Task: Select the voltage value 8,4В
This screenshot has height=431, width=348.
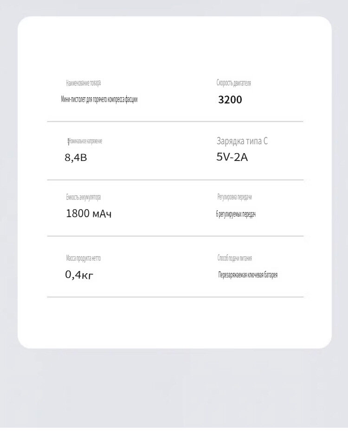Action: pos(76,158)
